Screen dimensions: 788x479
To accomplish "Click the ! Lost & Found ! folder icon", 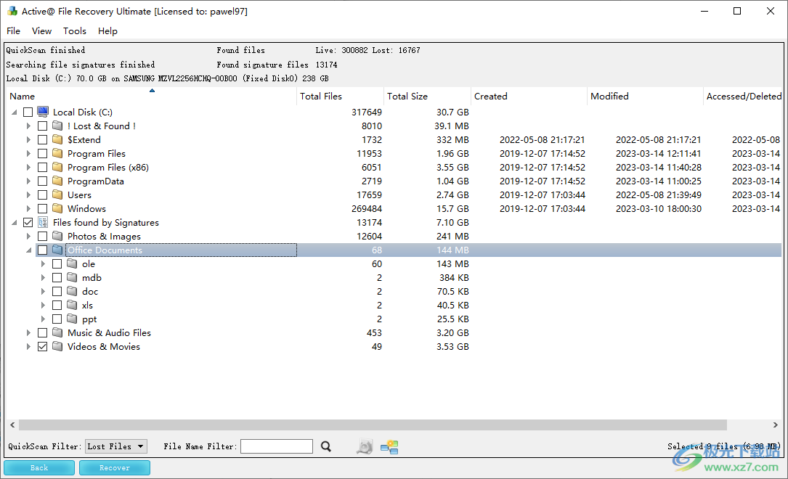I will pyautogui.click(x=58, y=126).
